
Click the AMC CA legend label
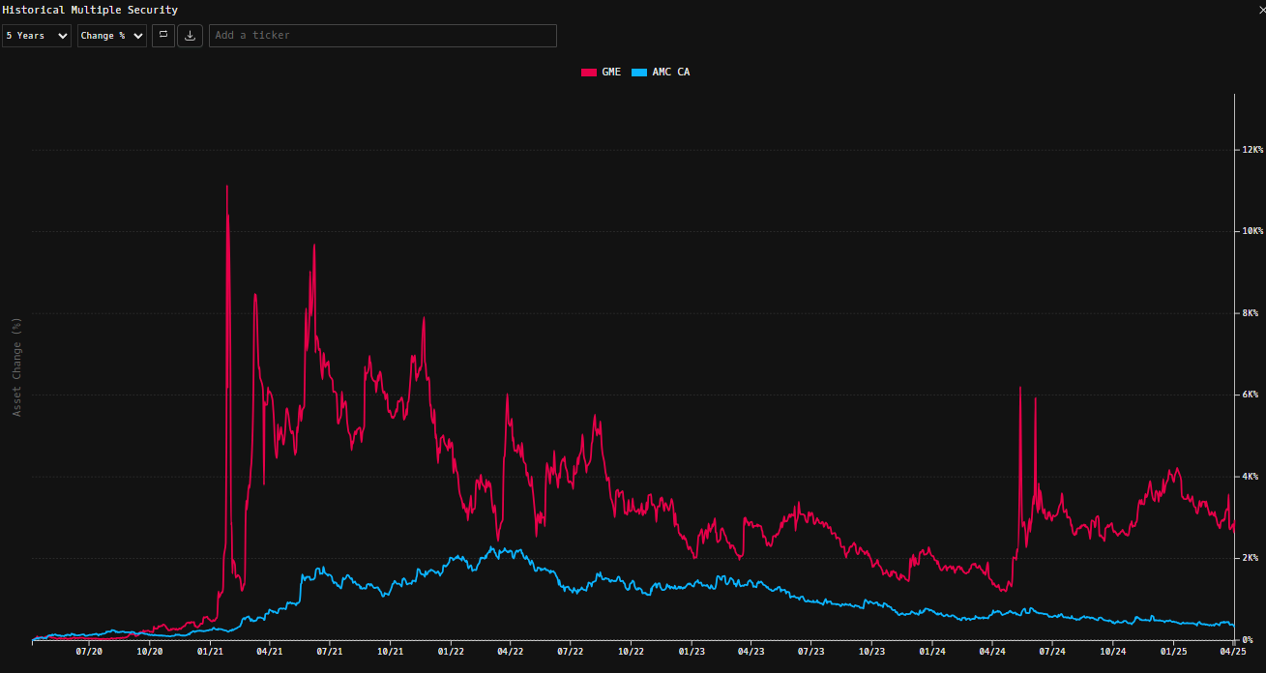pos(671,73)
